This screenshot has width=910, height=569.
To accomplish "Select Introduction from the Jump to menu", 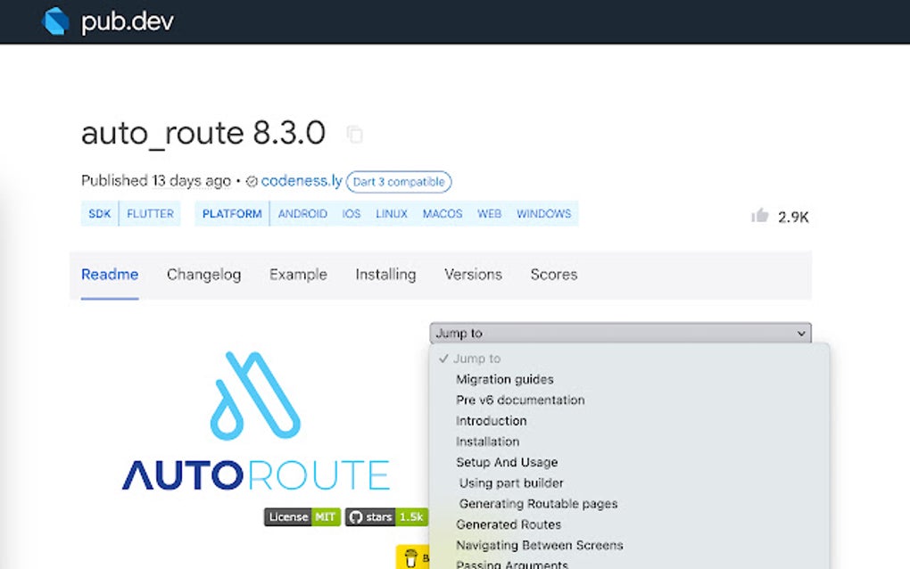I will point(490,420).
